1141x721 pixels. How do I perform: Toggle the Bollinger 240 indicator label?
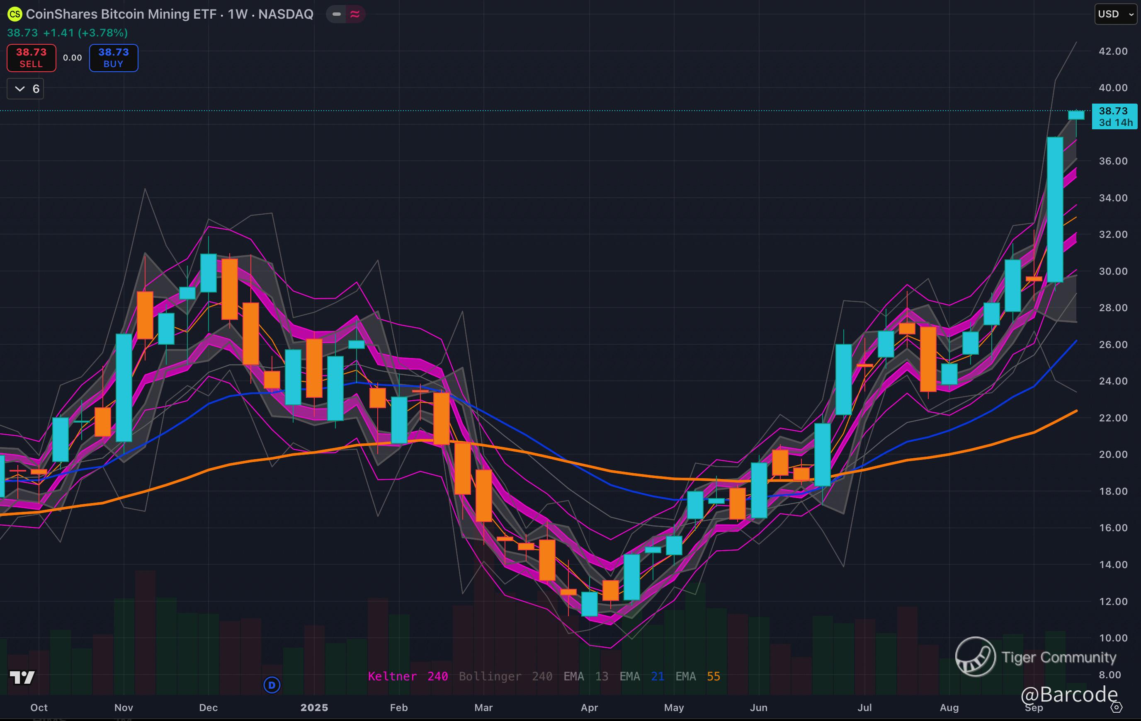click(505, 677)
